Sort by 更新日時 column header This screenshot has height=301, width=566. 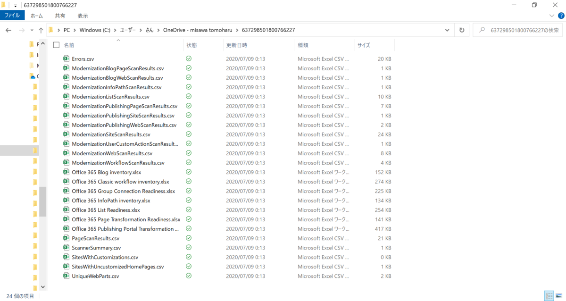[x=236, y=45]
